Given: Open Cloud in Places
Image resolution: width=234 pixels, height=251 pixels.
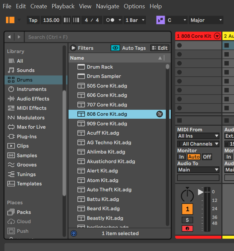Looking at the screenshot, I should tap(33, 221).
